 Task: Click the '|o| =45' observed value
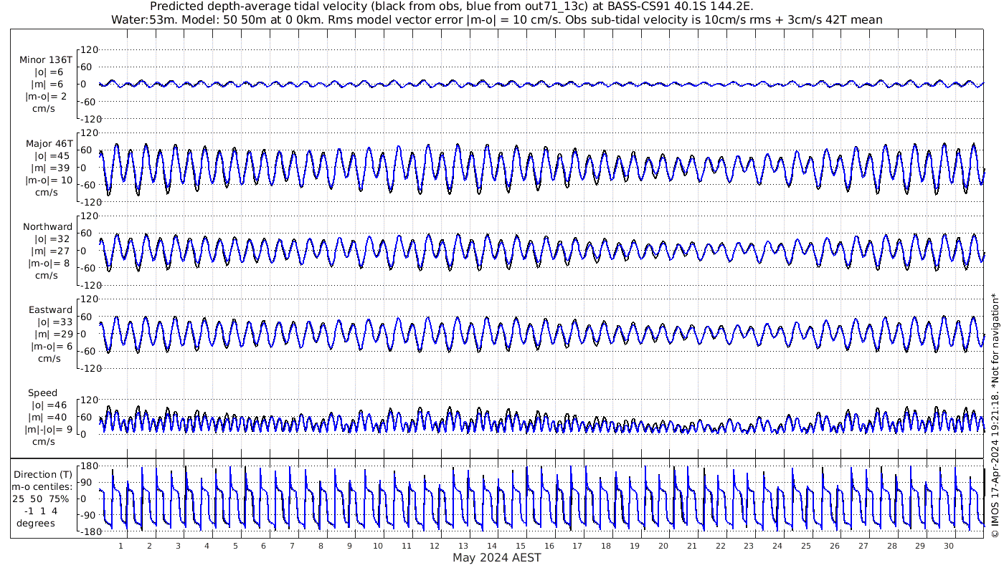click(x=52, y=156)
